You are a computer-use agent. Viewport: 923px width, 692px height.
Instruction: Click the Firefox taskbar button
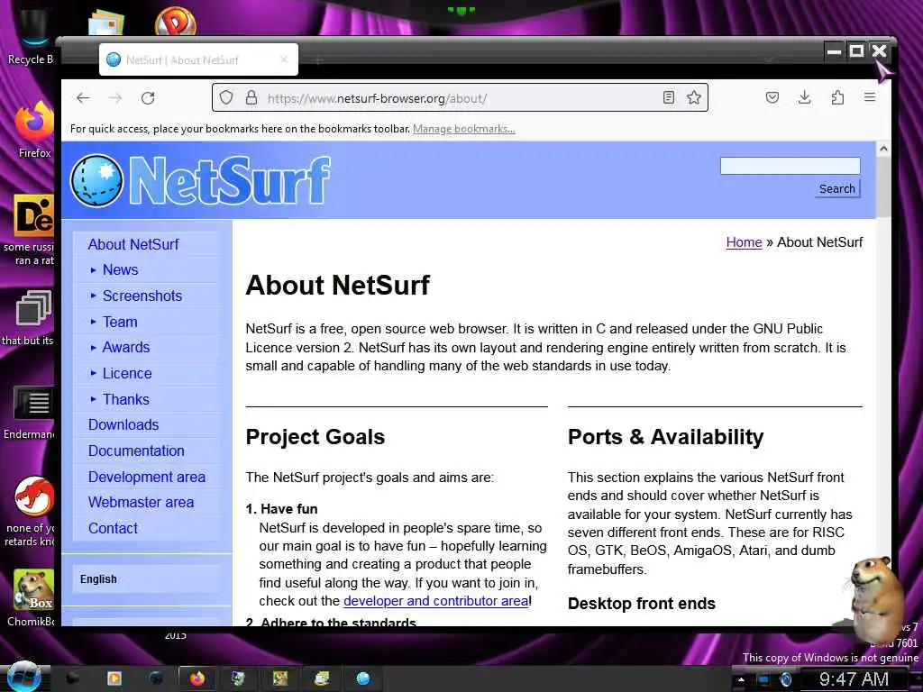pos(197,678)
